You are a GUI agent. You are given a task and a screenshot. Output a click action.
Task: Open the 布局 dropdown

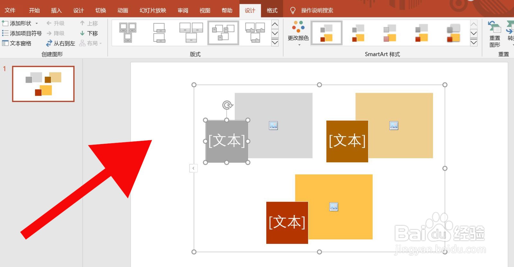91,43
